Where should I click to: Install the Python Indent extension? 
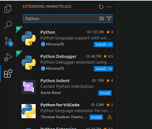tap(105, 93)
